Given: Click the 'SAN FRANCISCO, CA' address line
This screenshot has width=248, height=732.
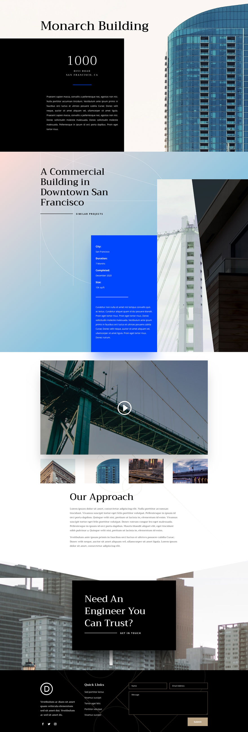Looking at the screenshot, I should (x=82, y=75).
